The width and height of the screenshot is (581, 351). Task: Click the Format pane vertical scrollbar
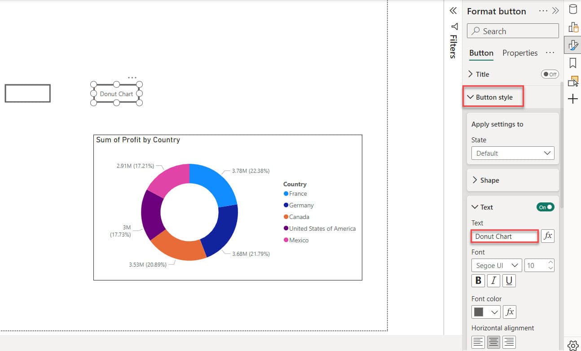coord(562,145)
